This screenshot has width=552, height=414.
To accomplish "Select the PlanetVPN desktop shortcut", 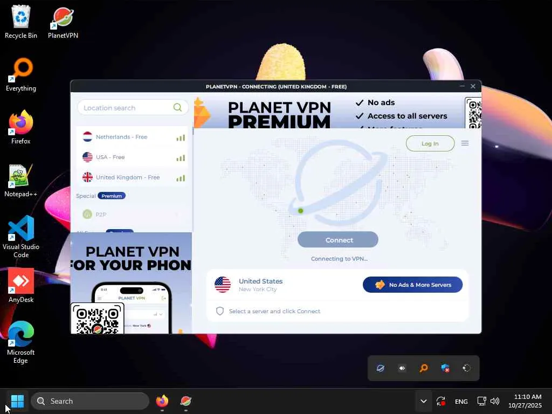I will point(63,22).
